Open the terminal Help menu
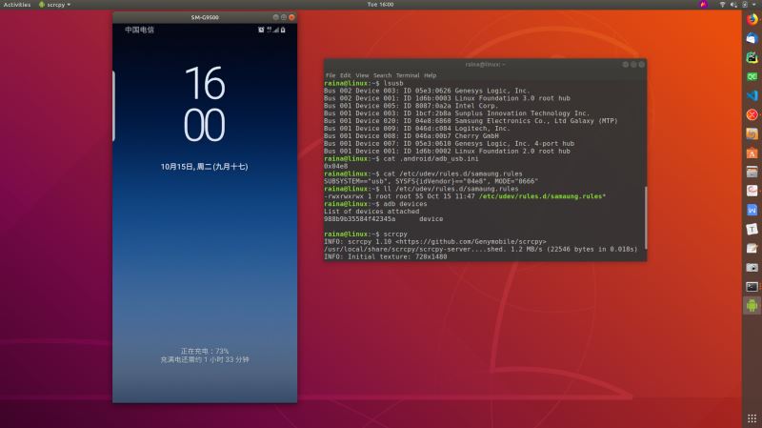 pyautogui.click(x=431, y=75)
